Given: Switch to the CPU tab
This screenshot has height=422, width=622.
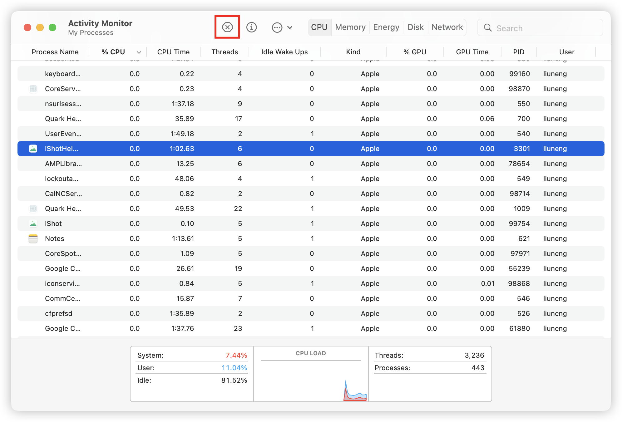Looking at the screenshot, I should [319, 27].
